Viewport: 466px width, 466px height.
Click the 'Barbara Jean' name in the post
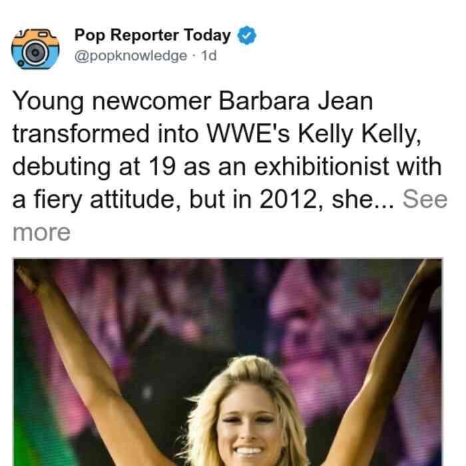[296, 101]
